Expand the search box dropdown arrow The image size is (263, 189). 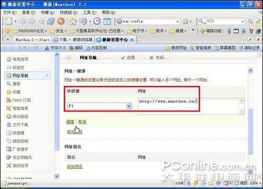tap(243, 21)
